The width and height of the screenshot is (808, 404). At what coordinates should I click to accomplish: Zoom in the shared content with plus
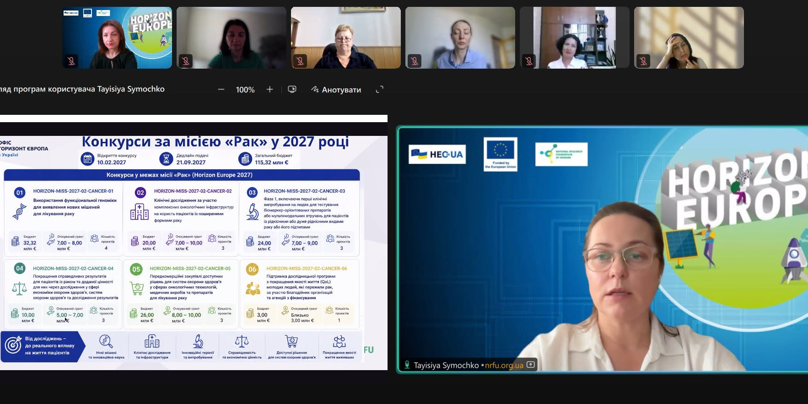pos(270,90)
